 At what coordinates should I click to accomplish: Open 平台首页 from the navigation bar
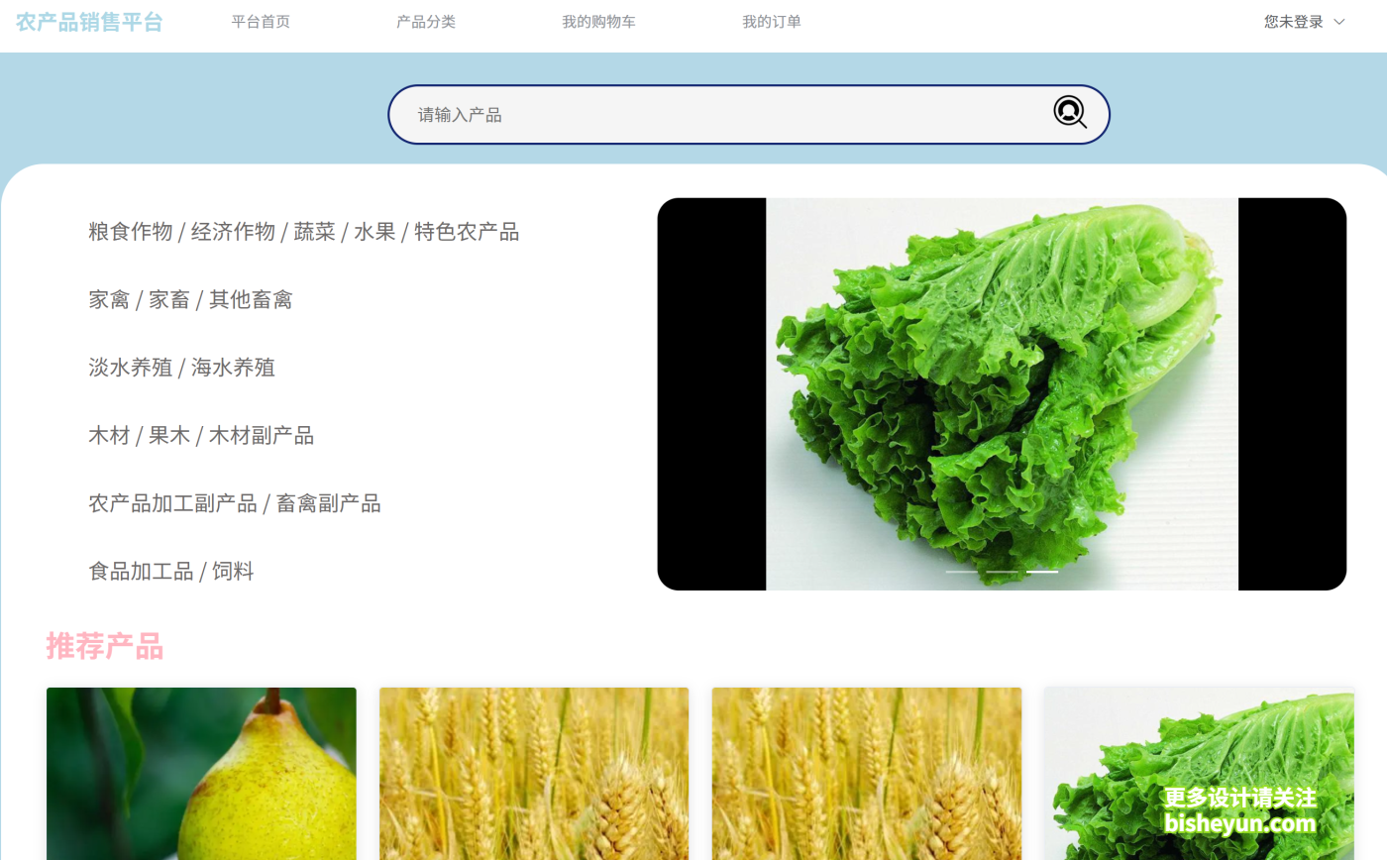(x=261, y=21)
